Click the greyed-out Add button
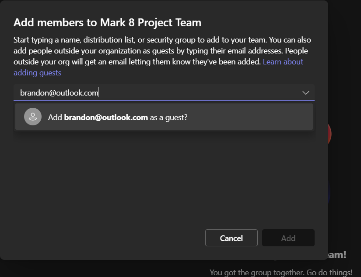Screen dimensions: 361x277 pyautogui.click(x=288, y=238)
